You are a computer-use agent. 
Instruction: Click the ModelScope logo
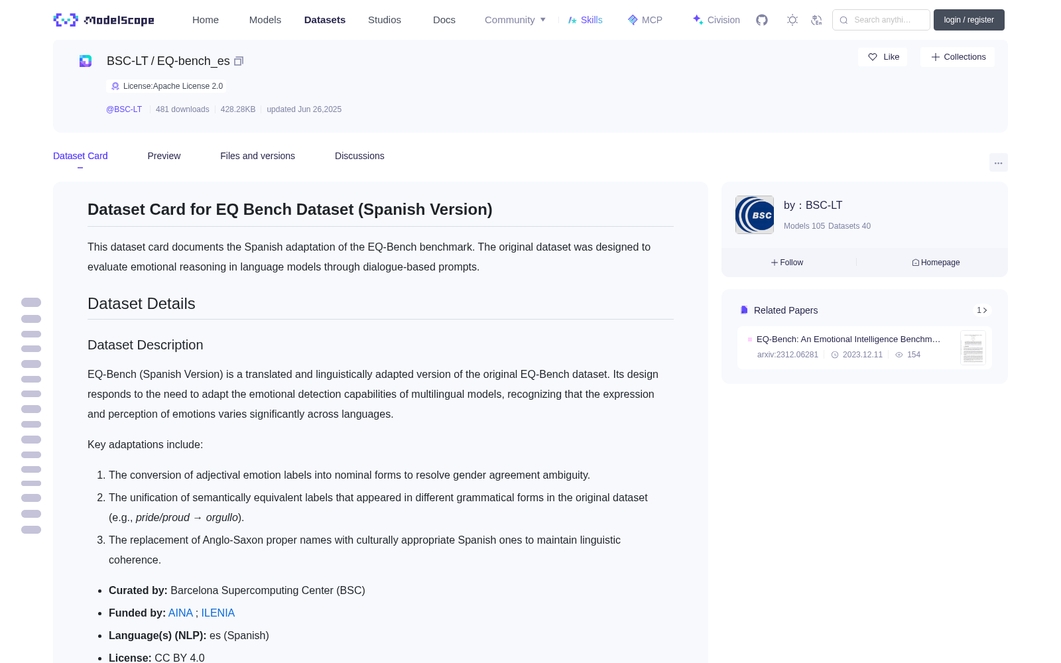coord(104,20)
